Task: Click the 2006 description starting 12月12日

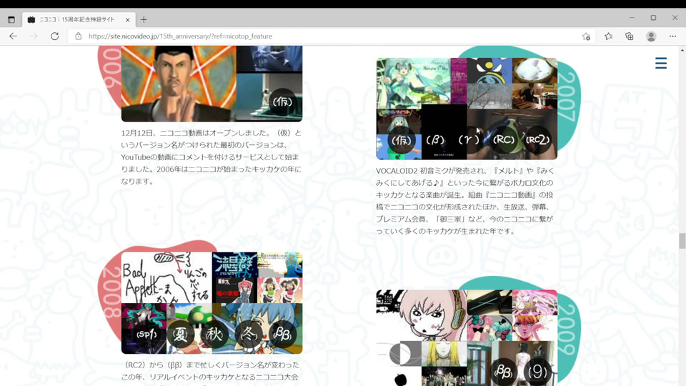Action: tap(212, 157)
